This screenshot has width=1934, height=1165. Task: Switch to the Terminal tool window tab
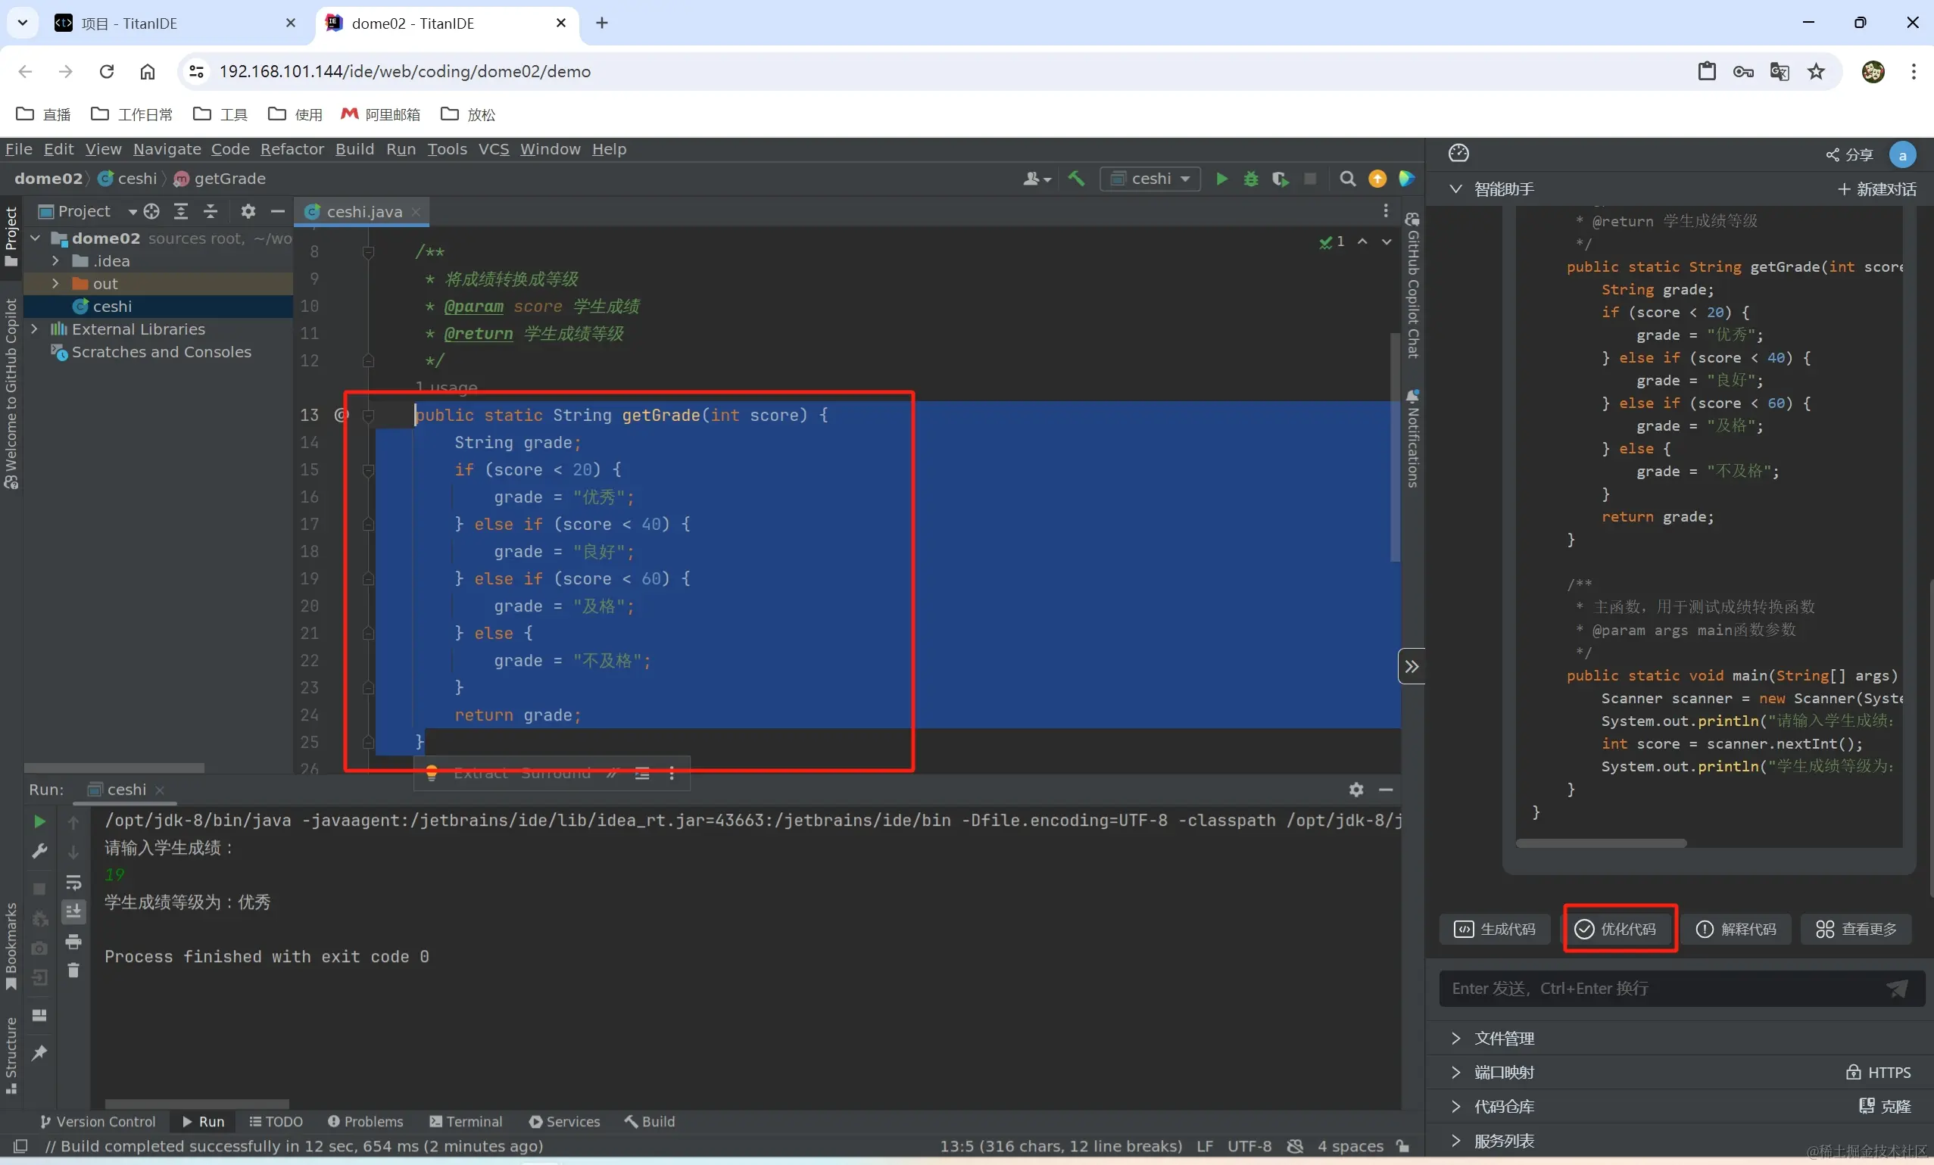[x=466, y=1122]
